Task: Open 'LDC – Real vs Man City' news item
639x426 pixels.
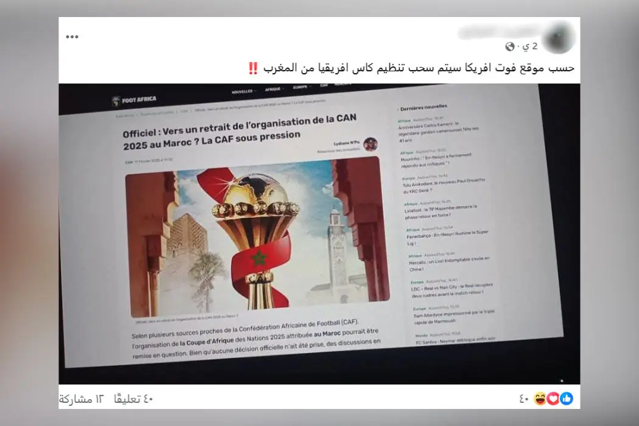Action: pos(452,288)
